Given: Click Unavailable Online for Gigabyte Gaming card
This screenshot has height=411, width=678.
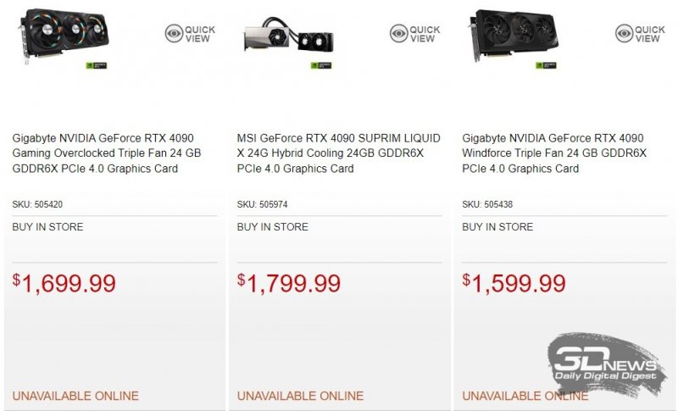Looking at the screenshot, I should [75, 396].
